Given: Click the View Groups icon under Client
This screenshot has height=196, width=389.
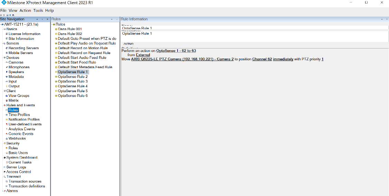Looking at the screenshot, I should (x=7, y=96).
